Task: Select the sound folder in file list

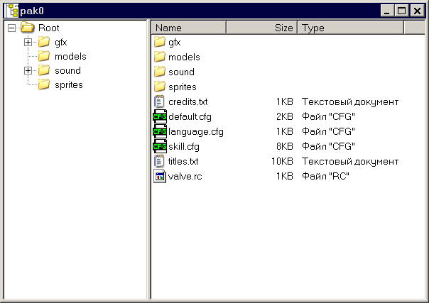Action: point(180,72)
